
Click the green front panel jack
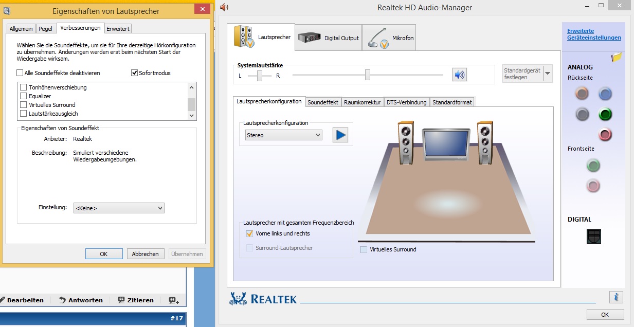point(593,166)
